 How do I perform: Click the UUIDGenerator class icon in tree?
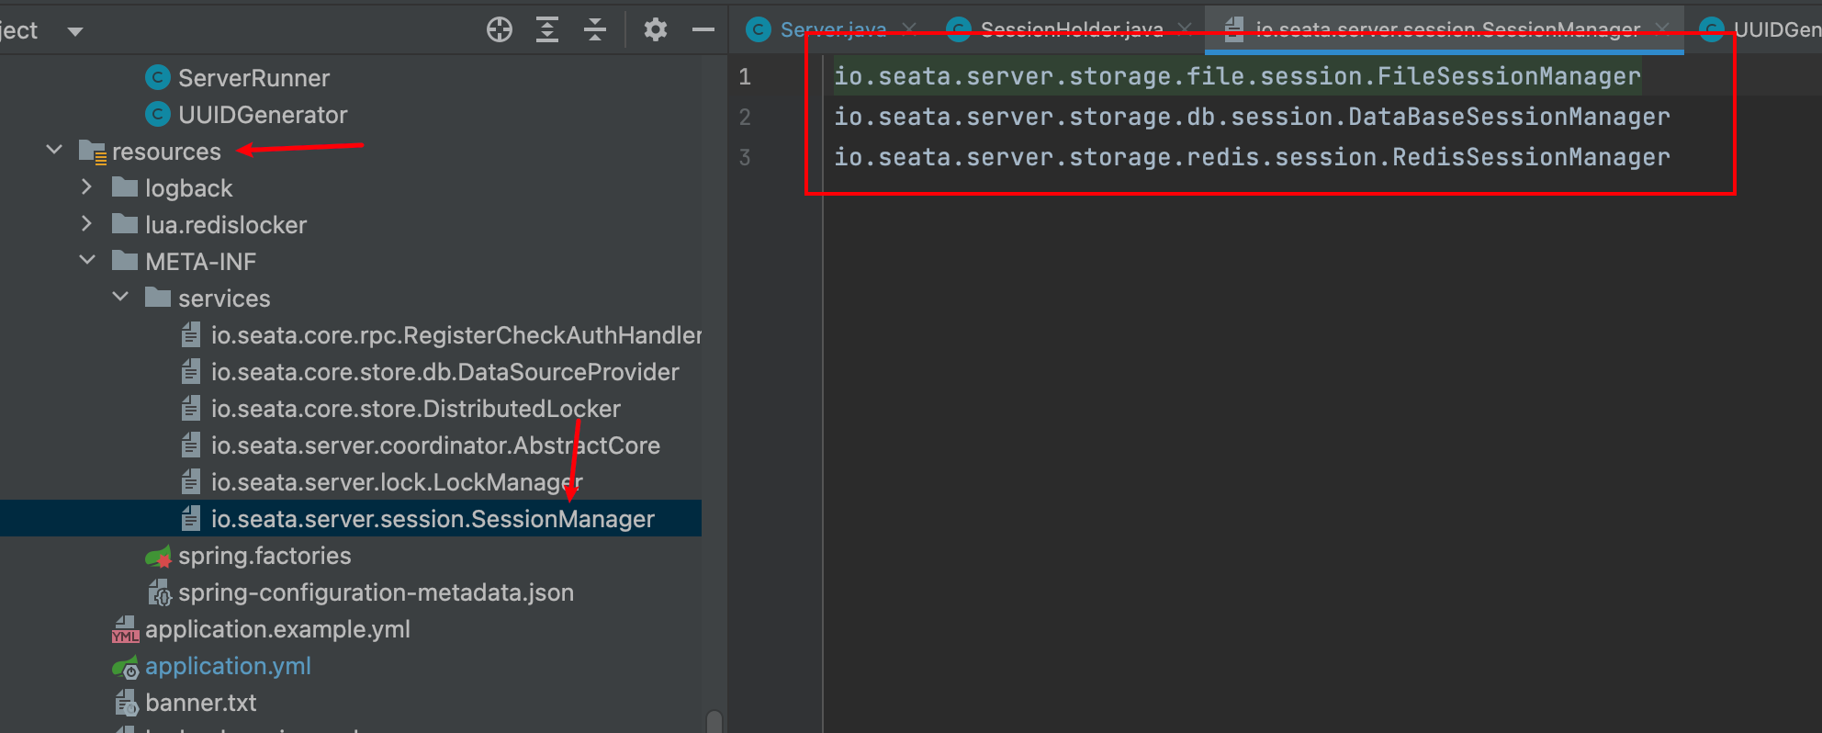point(158,114)
